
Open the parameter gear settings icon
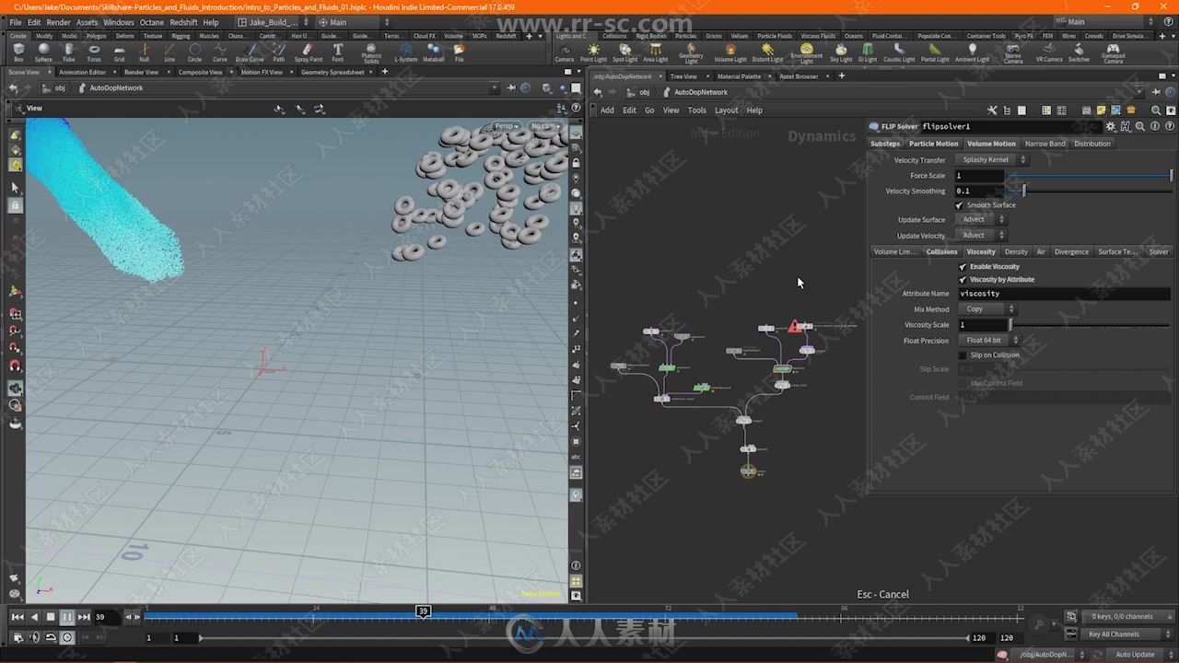(x=1111, y=126)
